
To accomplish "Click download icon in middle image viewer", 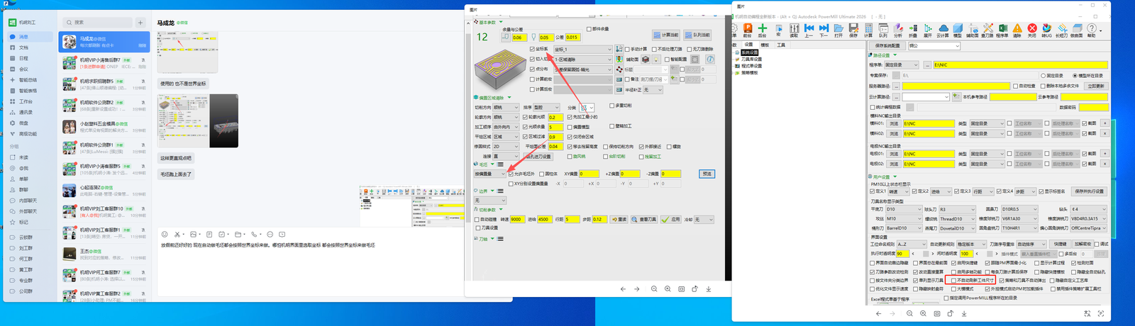I will (709, 289).
